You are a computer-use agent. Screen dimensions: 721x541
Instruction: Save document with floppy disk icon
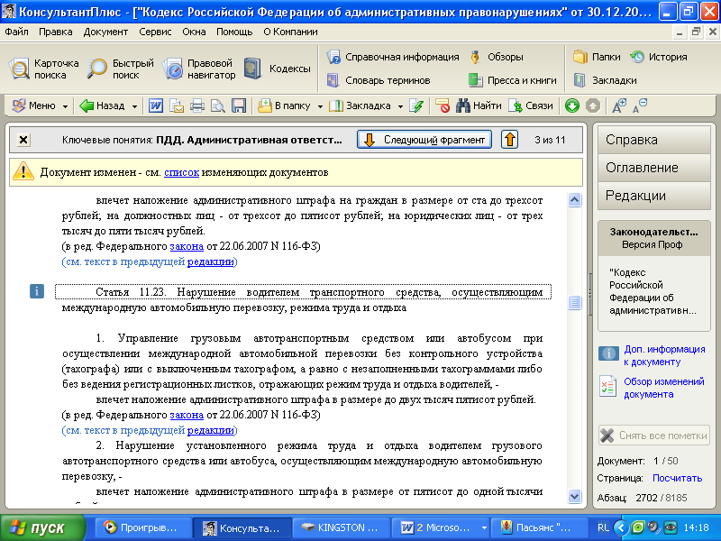239,105
